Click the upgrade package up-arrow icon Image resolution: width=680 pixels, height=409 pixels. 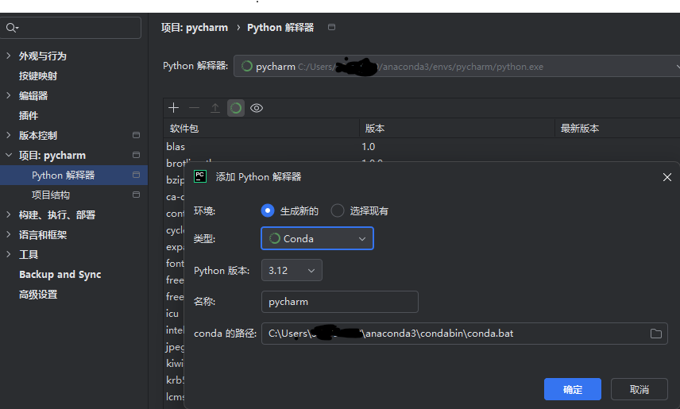(x=215, y=108)
